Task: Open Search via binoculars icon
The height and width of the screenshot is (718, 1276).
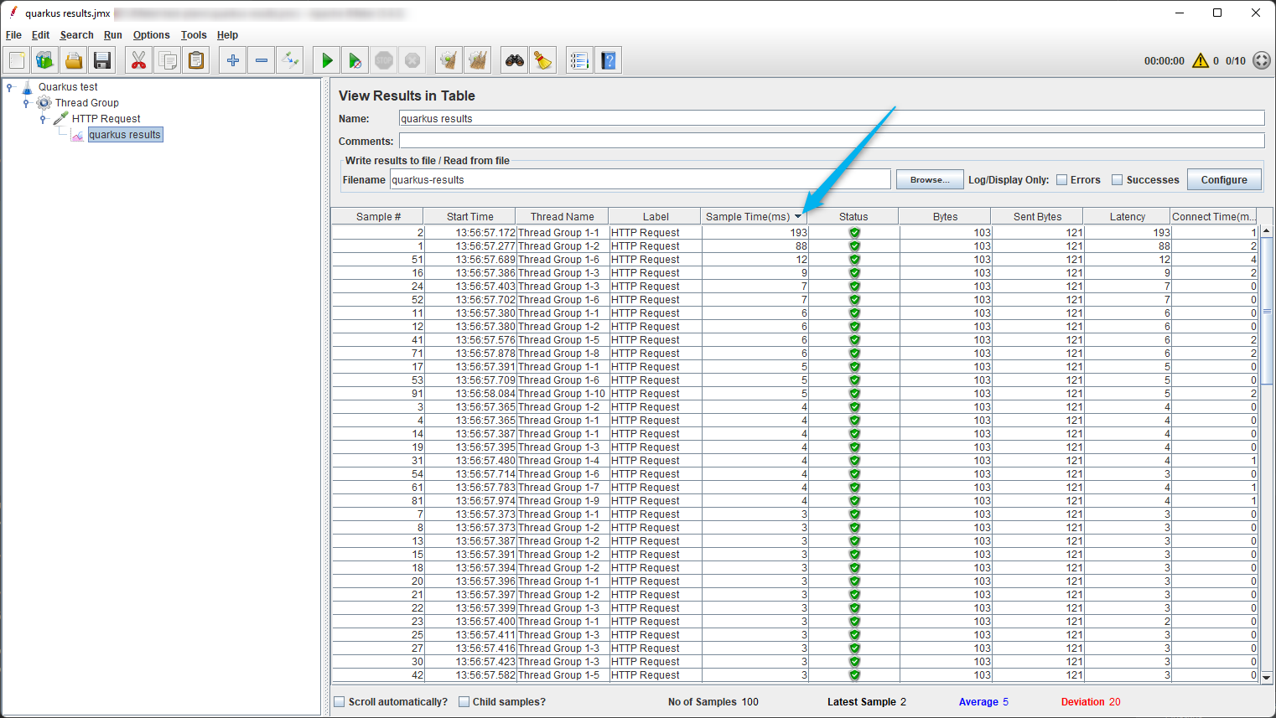Action: (515, 60)
